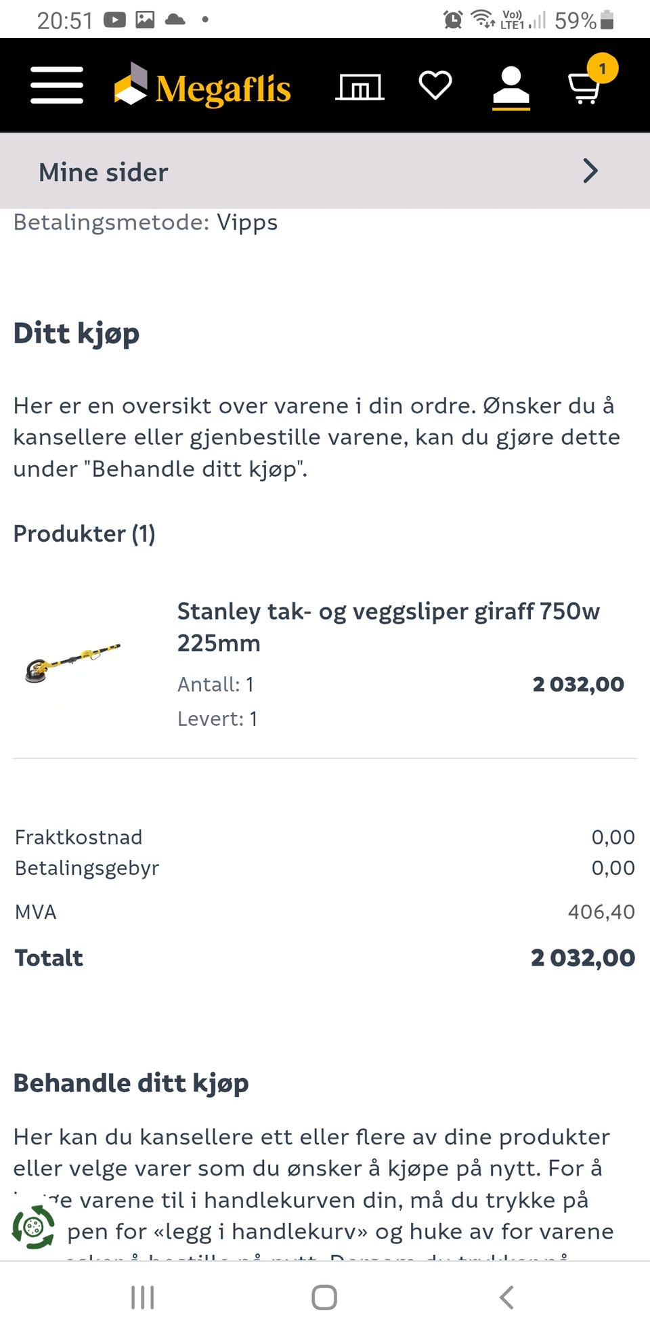Open the hamburger menu
The height and width of the screenshot is (1336, 650).
[57, 85]
